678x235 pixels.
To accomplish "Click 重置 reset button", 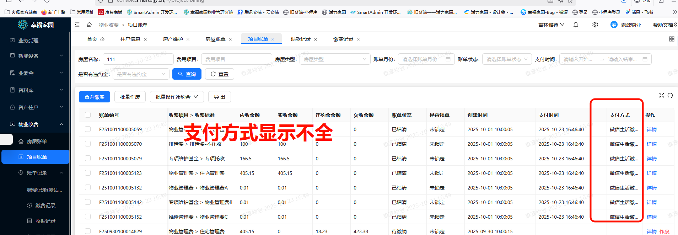I will pos(220,74).
